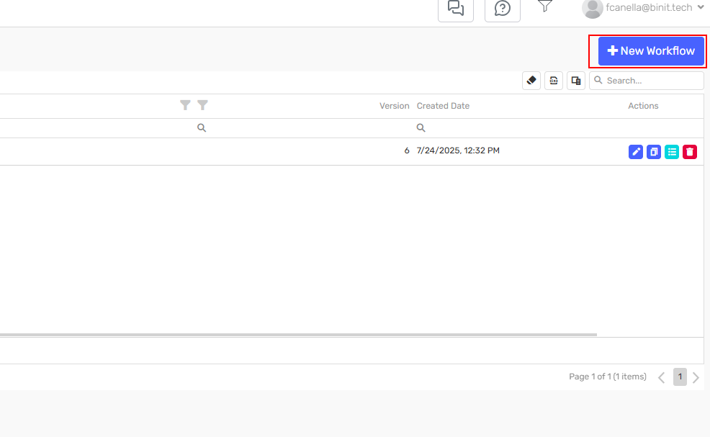This screenshot has height=437, width=710.
Task: Click the eraser clear-filters icon
Action: click(x=531, y=80)
